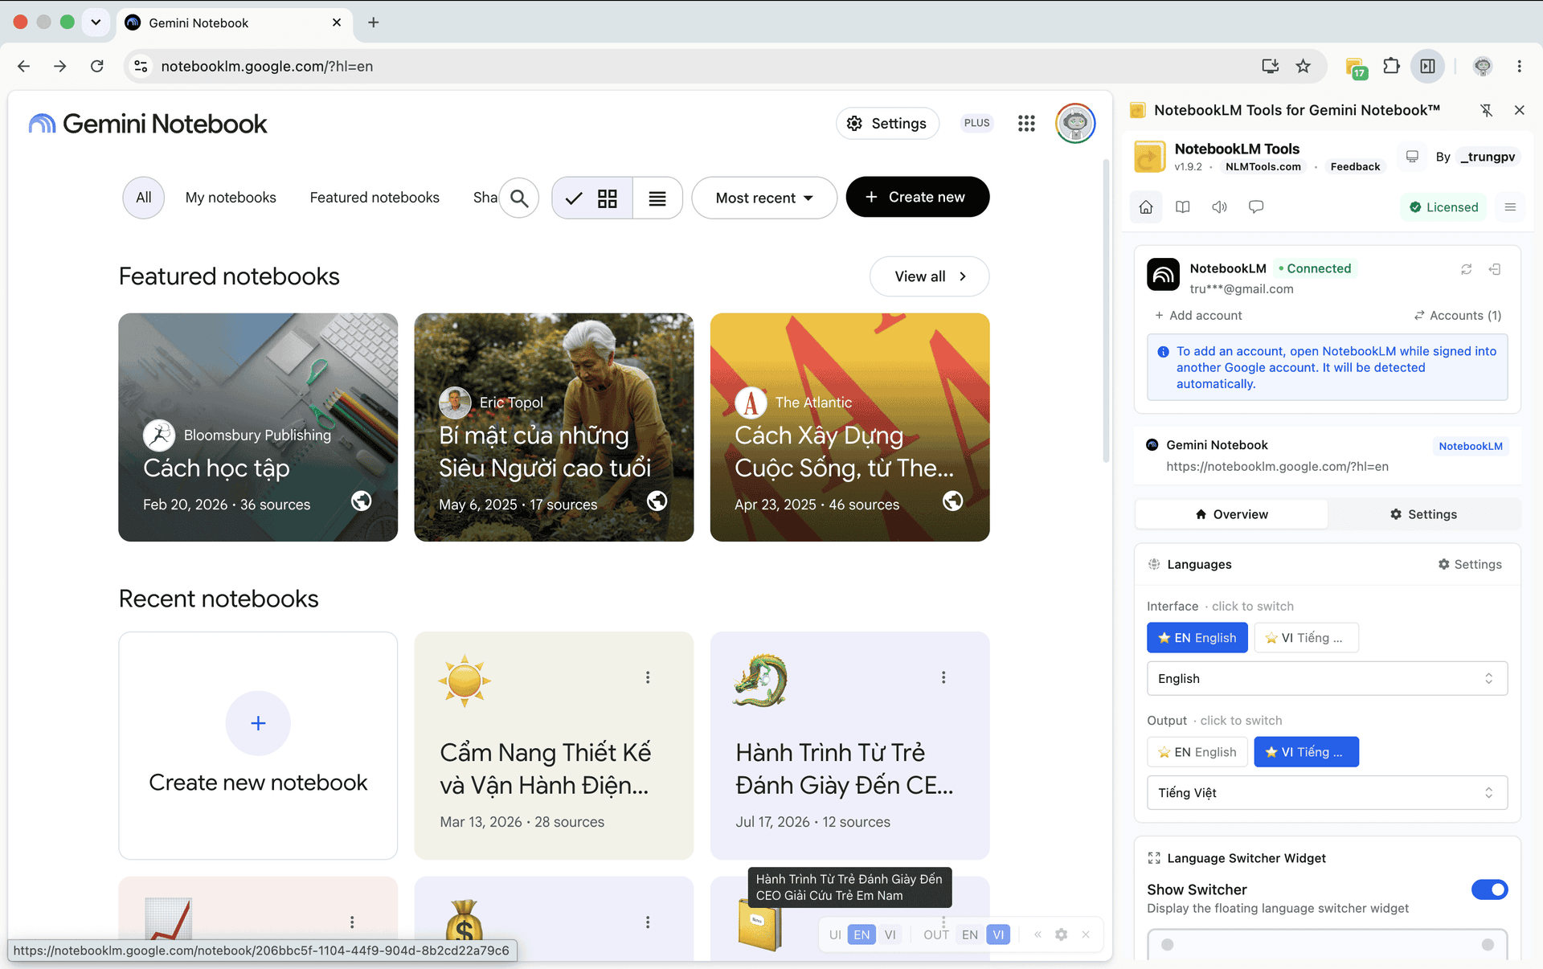Set Interface language to VI Tiếng Việt
Image resolution: width=1543 pixels, height=969 pixels.
pos(1306,638)
